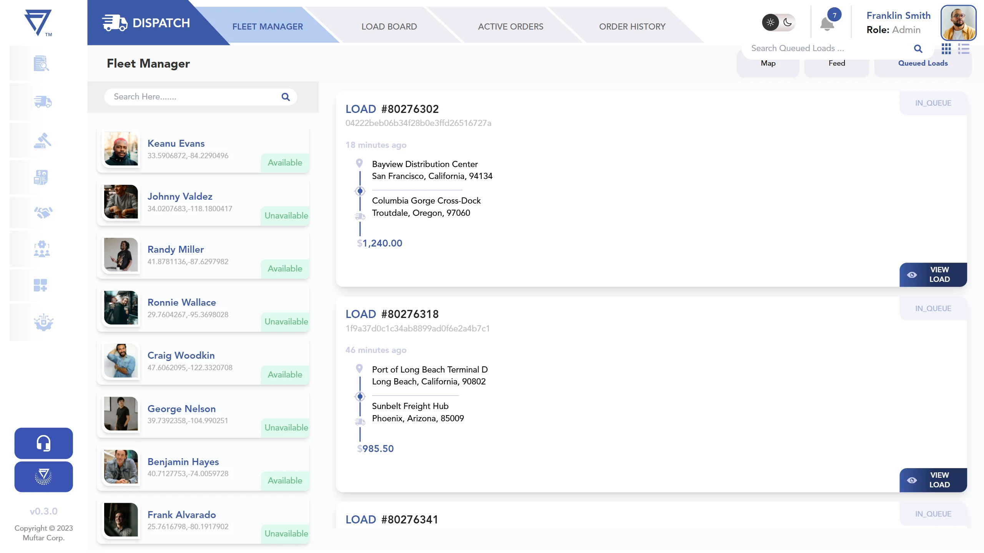Open the Active Orders tab

coord(510,26)
